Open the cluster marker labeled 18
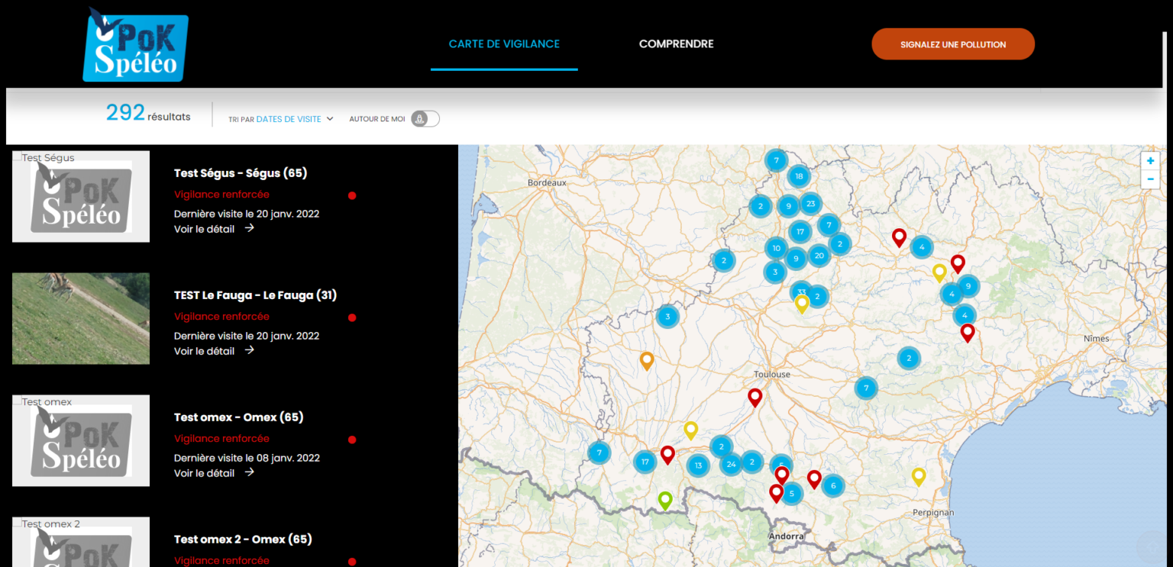Screen dimensions: 1173x567 [x=799, y=176]
